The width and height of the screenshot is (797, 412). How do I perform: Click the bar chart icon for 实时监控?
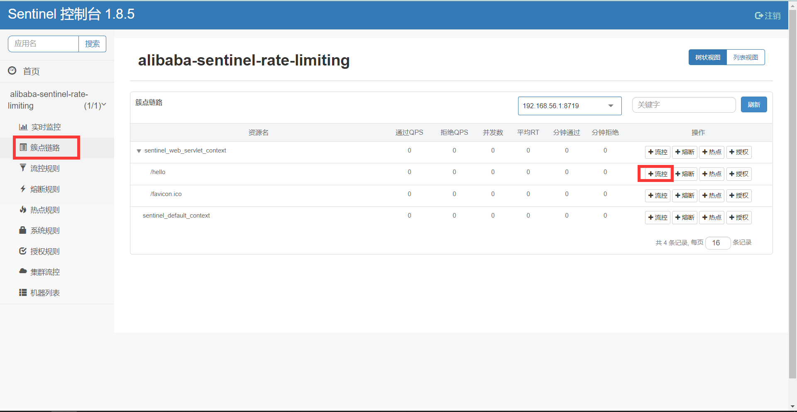tap(23, 127)
